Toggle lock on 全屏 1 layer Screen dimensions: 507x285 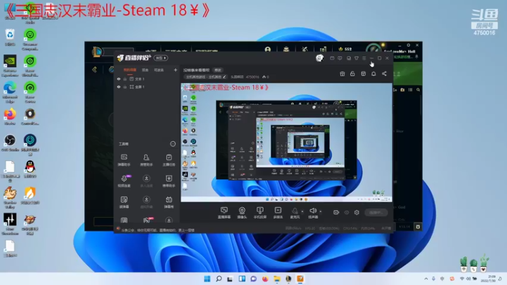pos(125,87)
